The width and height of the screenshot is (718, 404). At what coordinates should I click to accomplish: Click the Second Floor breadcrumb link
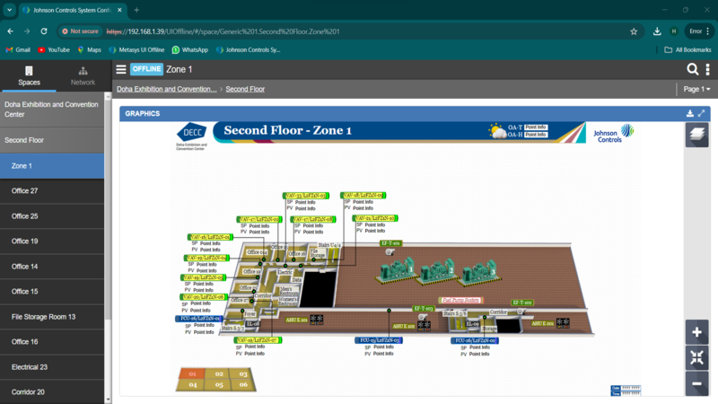[x=245, y=90]
